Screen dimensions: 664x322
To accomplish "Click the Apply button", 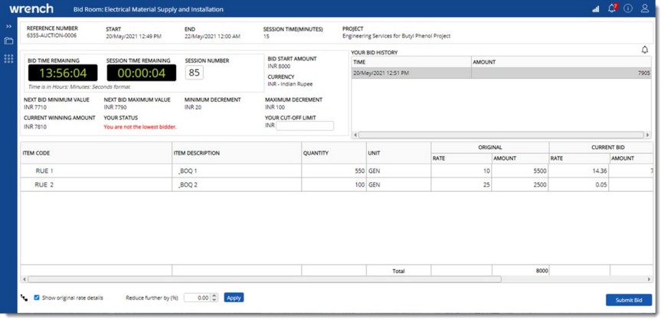I will click(x=234, y=298).
